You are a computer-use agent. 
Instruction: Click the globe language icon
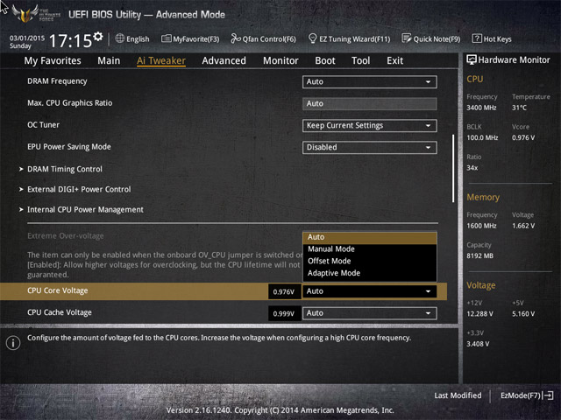[120, 38]
